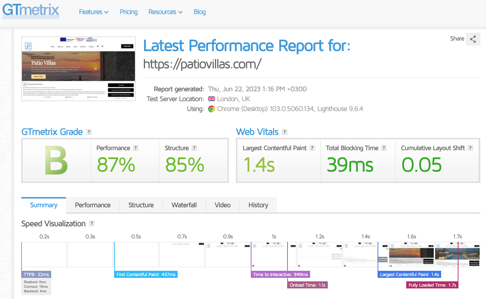Switch to the Performance tab

coord(93,205)
